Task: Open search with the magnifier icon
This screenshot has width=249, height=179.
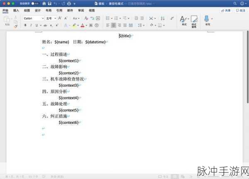Action: pos(235,3)
